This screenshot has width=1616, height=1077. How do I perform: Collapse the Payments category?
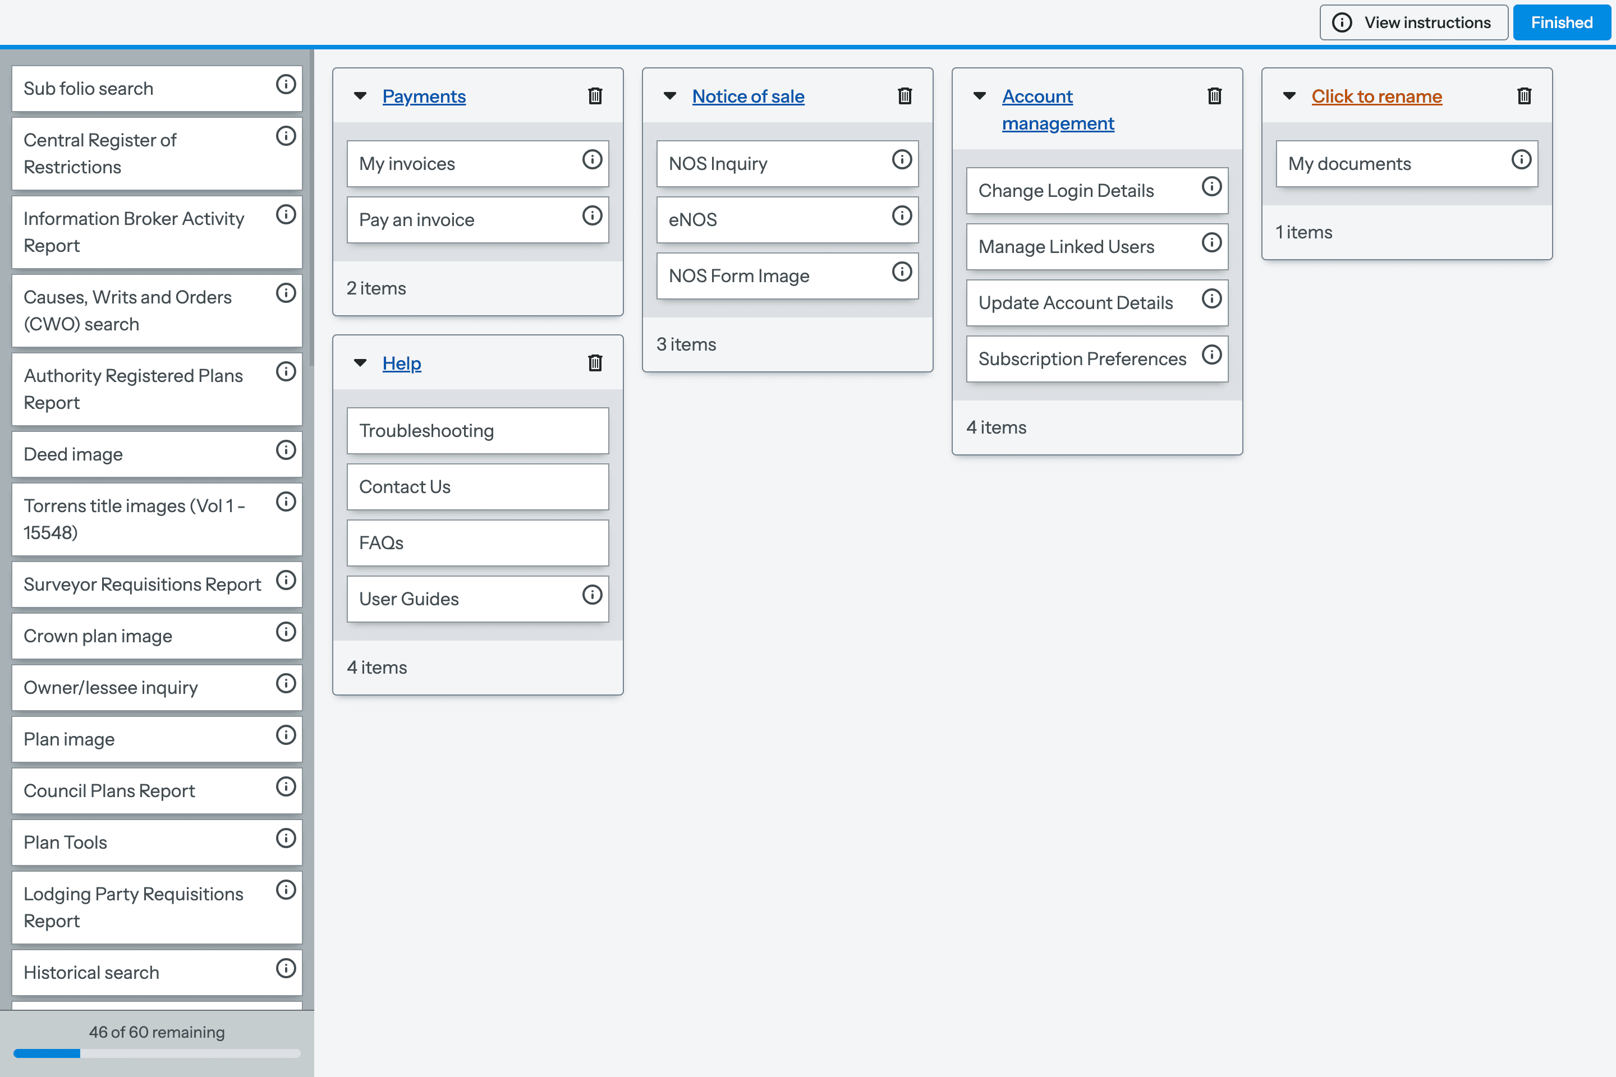click(x=360, y=96)
